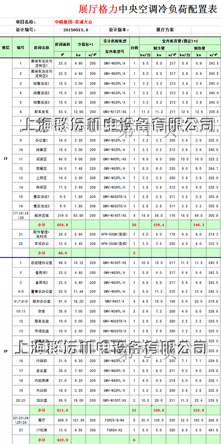Select subtotal area value 40.0
Viewport: 221px width, 444px height.
(62, 253)
